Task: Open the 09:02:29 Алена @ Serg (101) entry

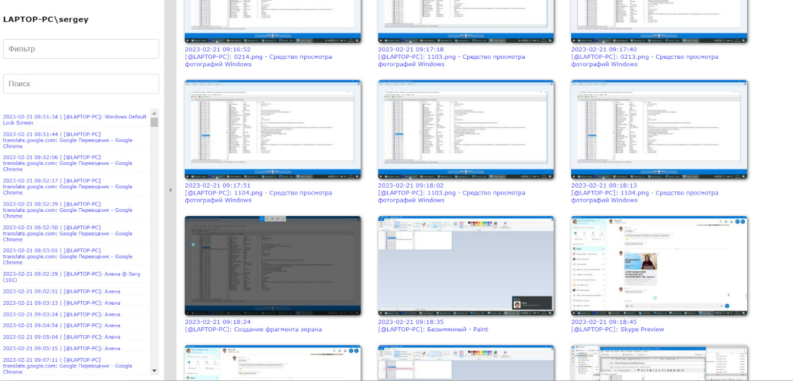Action: click(71, 277)
